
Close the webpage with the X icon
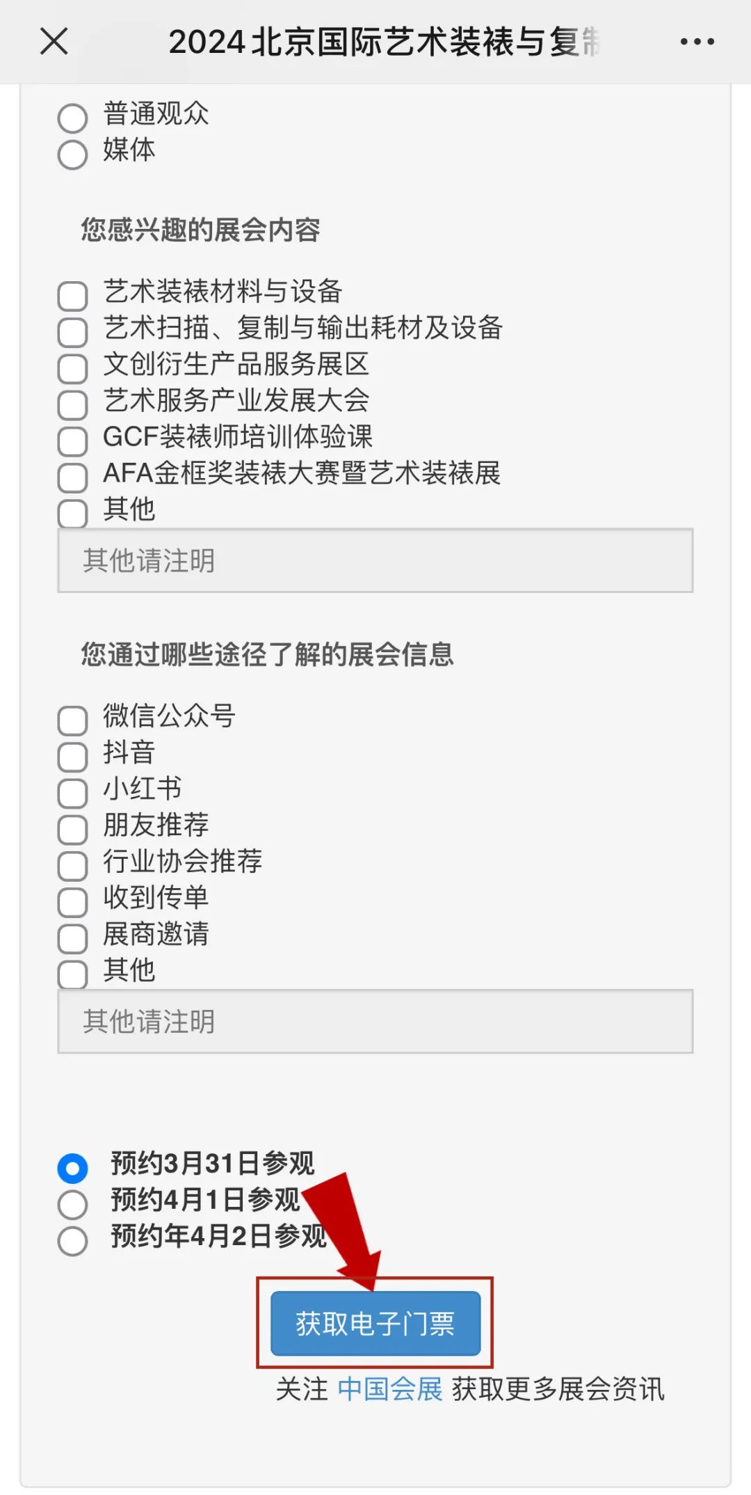coord(54,41)
